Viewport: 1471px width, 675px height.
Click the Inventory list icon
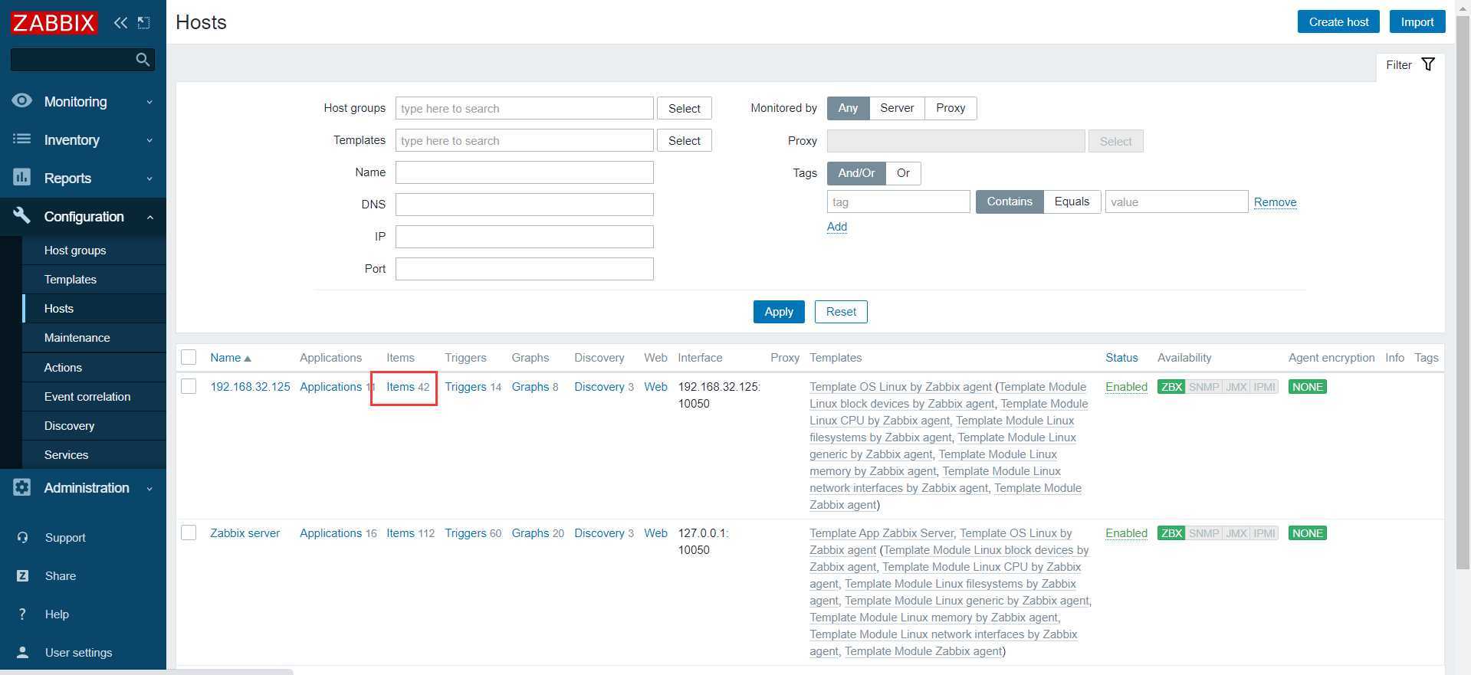[22, 139]
